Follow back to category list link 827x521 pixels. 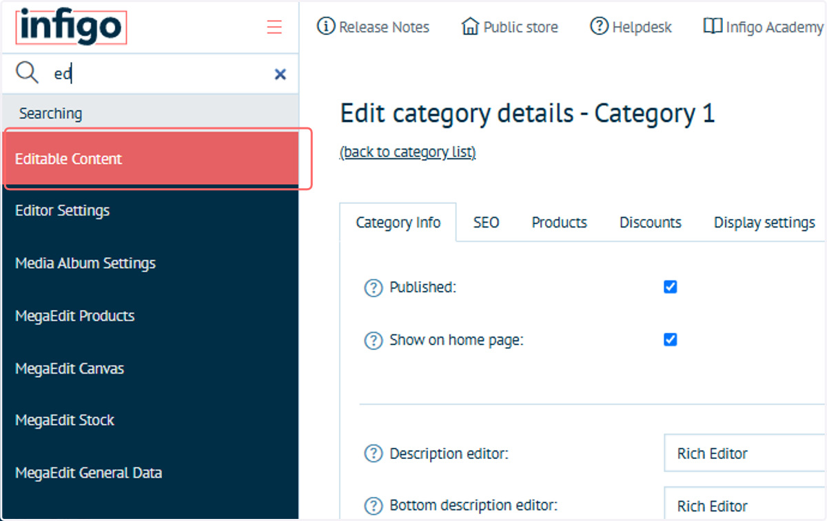pyautogui.click(x=408, y=152)
